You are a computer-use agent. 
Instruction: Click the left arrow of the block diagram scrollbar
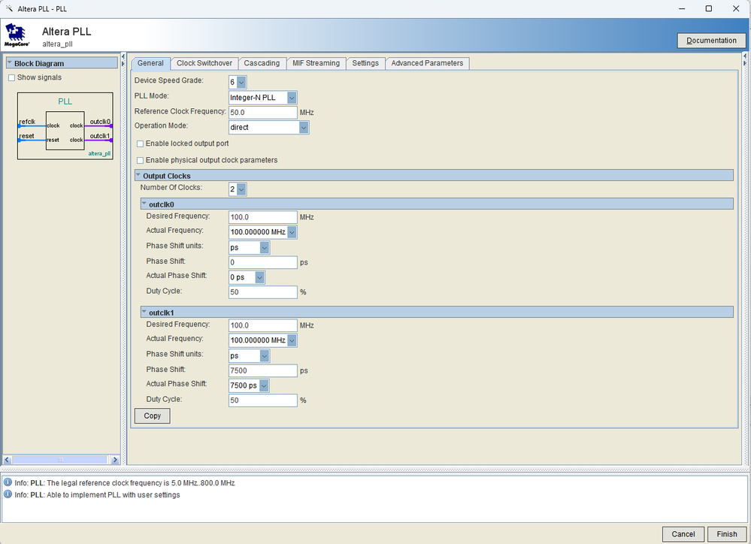pyautogui.click(x=8, y=460)
